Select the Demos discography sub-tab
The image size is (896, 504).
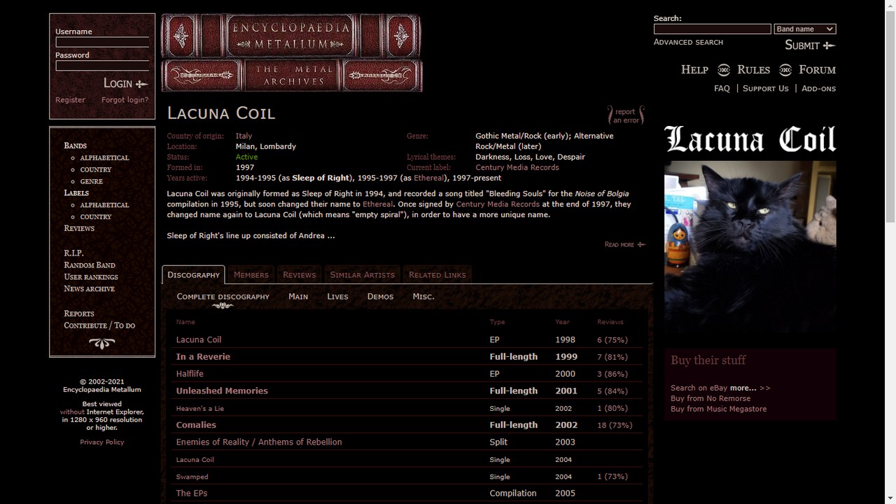click(x=380, y=297)
